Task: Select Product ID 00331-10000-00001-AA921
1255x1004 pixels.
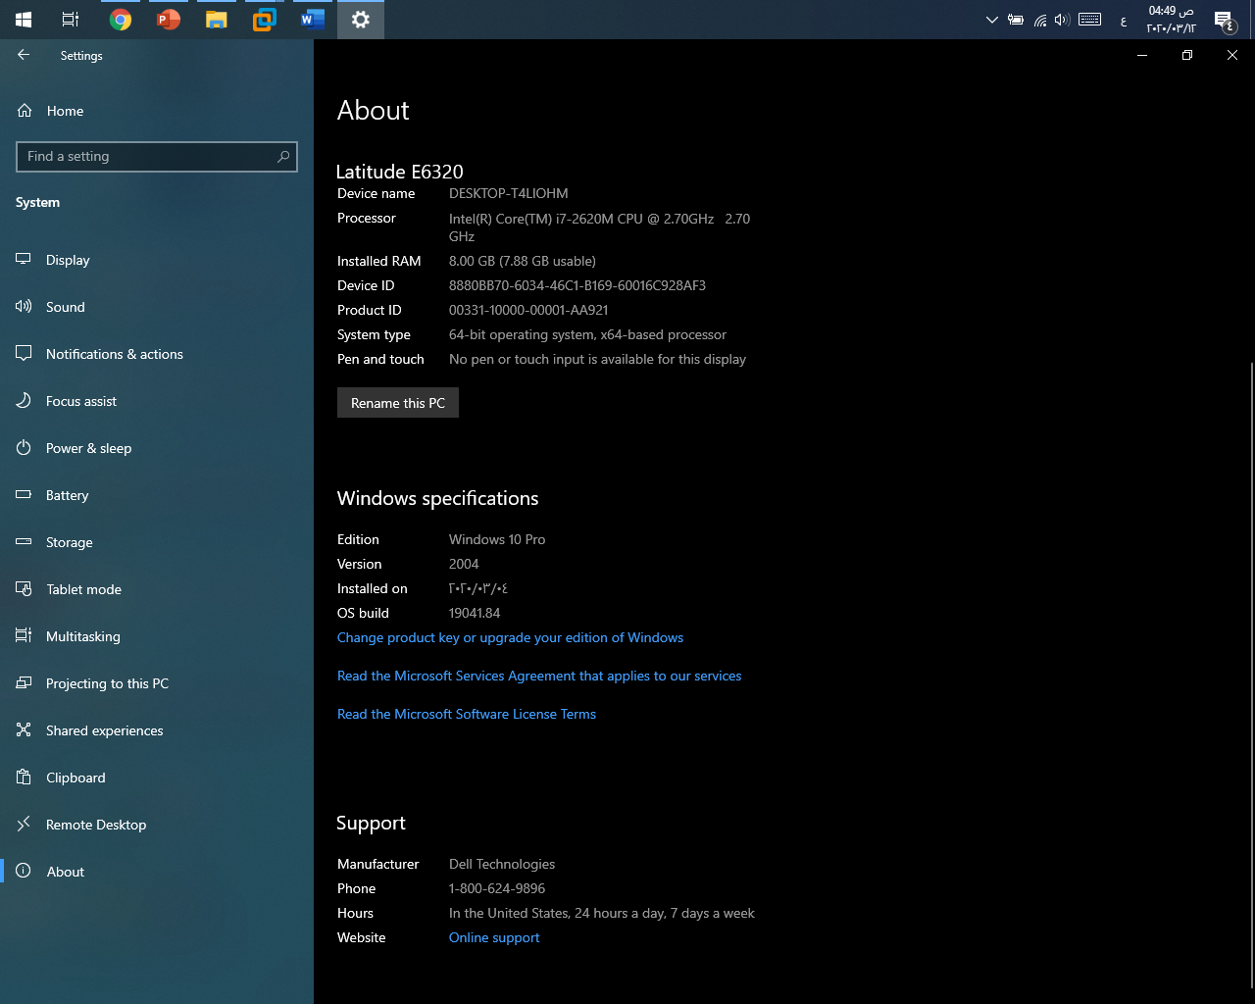Action: point(528,310)
